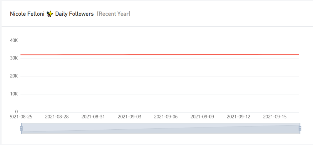Click the middle of the date range slider track
Viewport: 313px width, 145px height.
160,128
